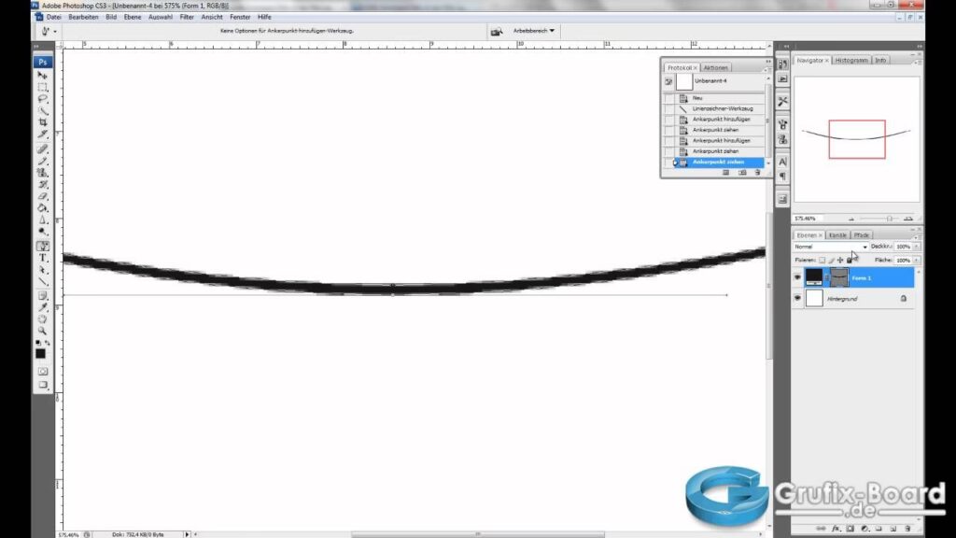956x538 pixels.
Task: Open the Normal blend mode dropdown
Action: [x=831, y=247]
